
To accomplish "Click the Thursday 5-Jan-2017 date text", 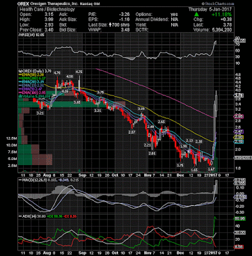I will point(210,10).
